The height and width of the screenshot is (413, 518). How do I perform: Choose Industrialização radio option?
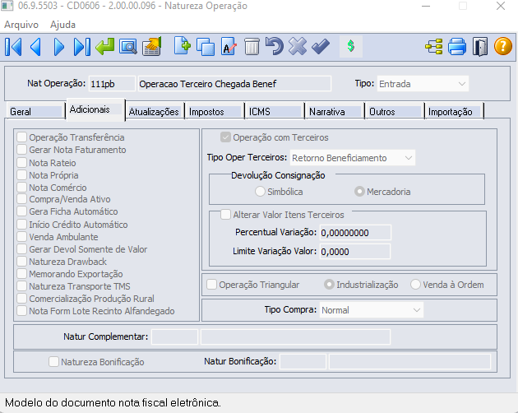coord(329,285)
